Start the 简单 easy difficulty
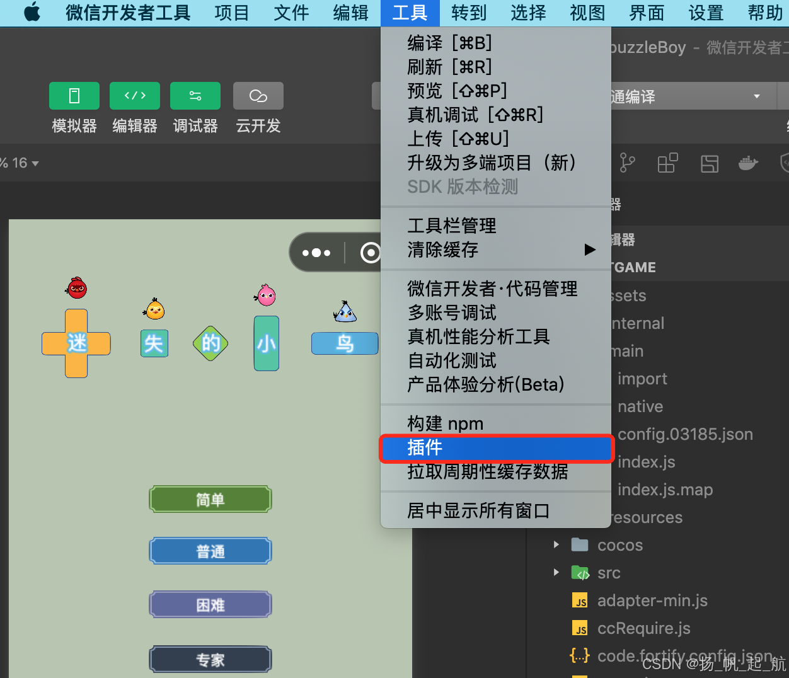The width and height of the screenshot is (789, 678). pos(210,500)
